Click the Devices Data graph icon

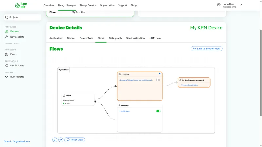pyautogui.click(x=7, y=37)
